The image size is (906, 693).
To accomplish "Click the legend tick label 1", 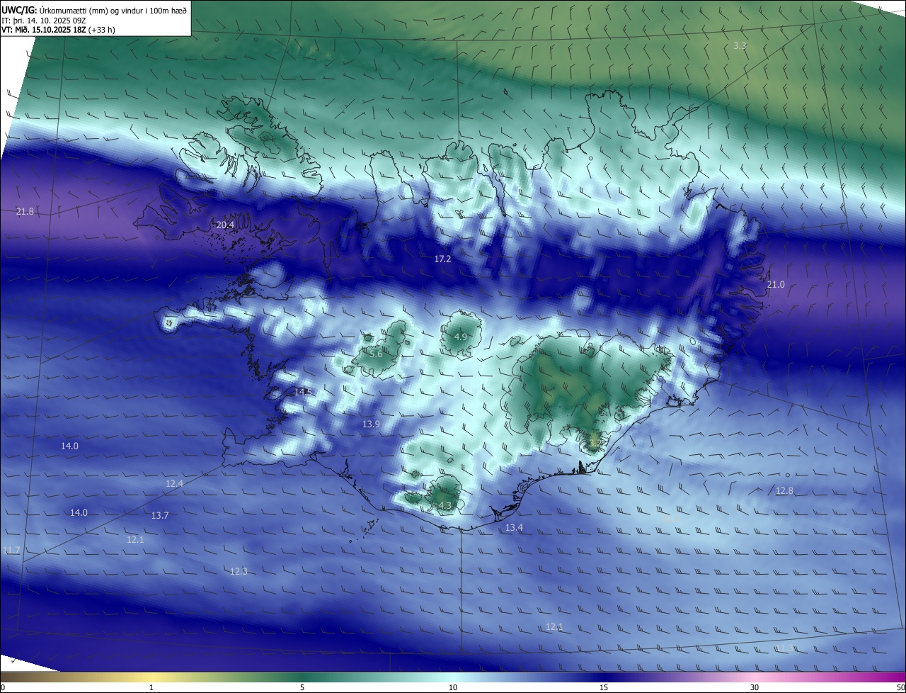I will [x=151, y=687].
